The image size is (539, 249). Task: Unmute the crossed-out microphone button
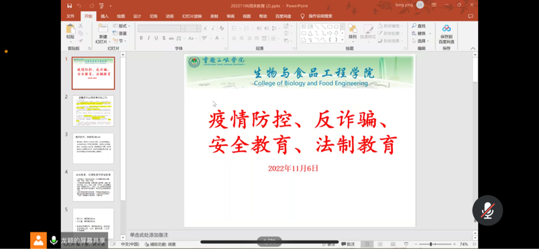(x=487, y=210)
